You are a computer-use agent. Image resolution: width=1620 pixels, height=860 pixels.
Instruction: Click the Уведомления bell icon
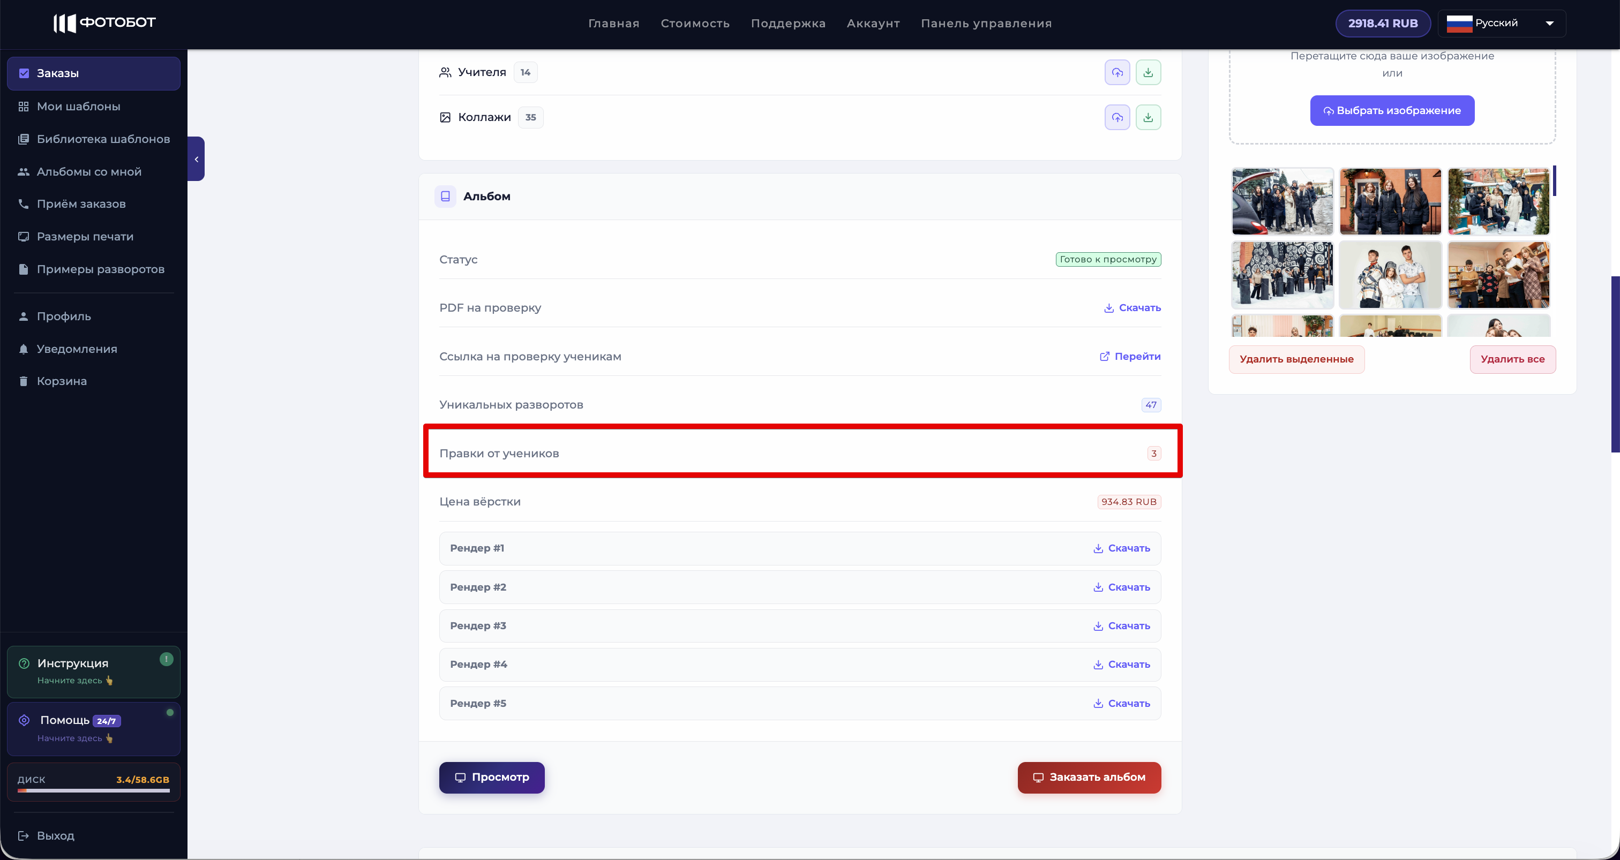(x=24, y=349)
